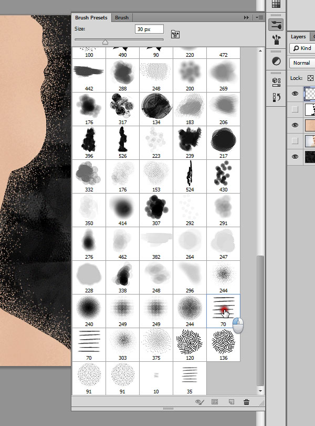Open the Brush panel from the dock
Viewport: 315px width, 426px height.
pos(276,25)
